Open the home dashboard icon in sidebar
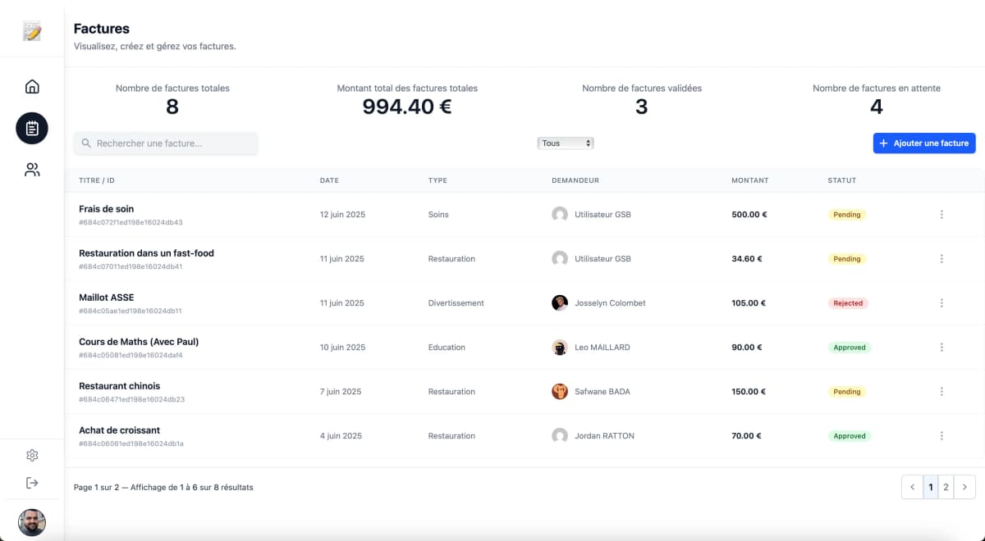Viewport: 985px width, 541px height. click(32, 87)
